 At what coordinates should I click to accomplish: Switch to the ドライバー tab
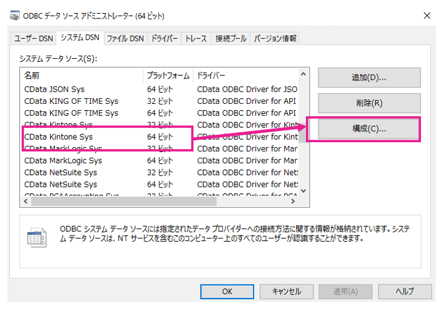pos(164,38)
